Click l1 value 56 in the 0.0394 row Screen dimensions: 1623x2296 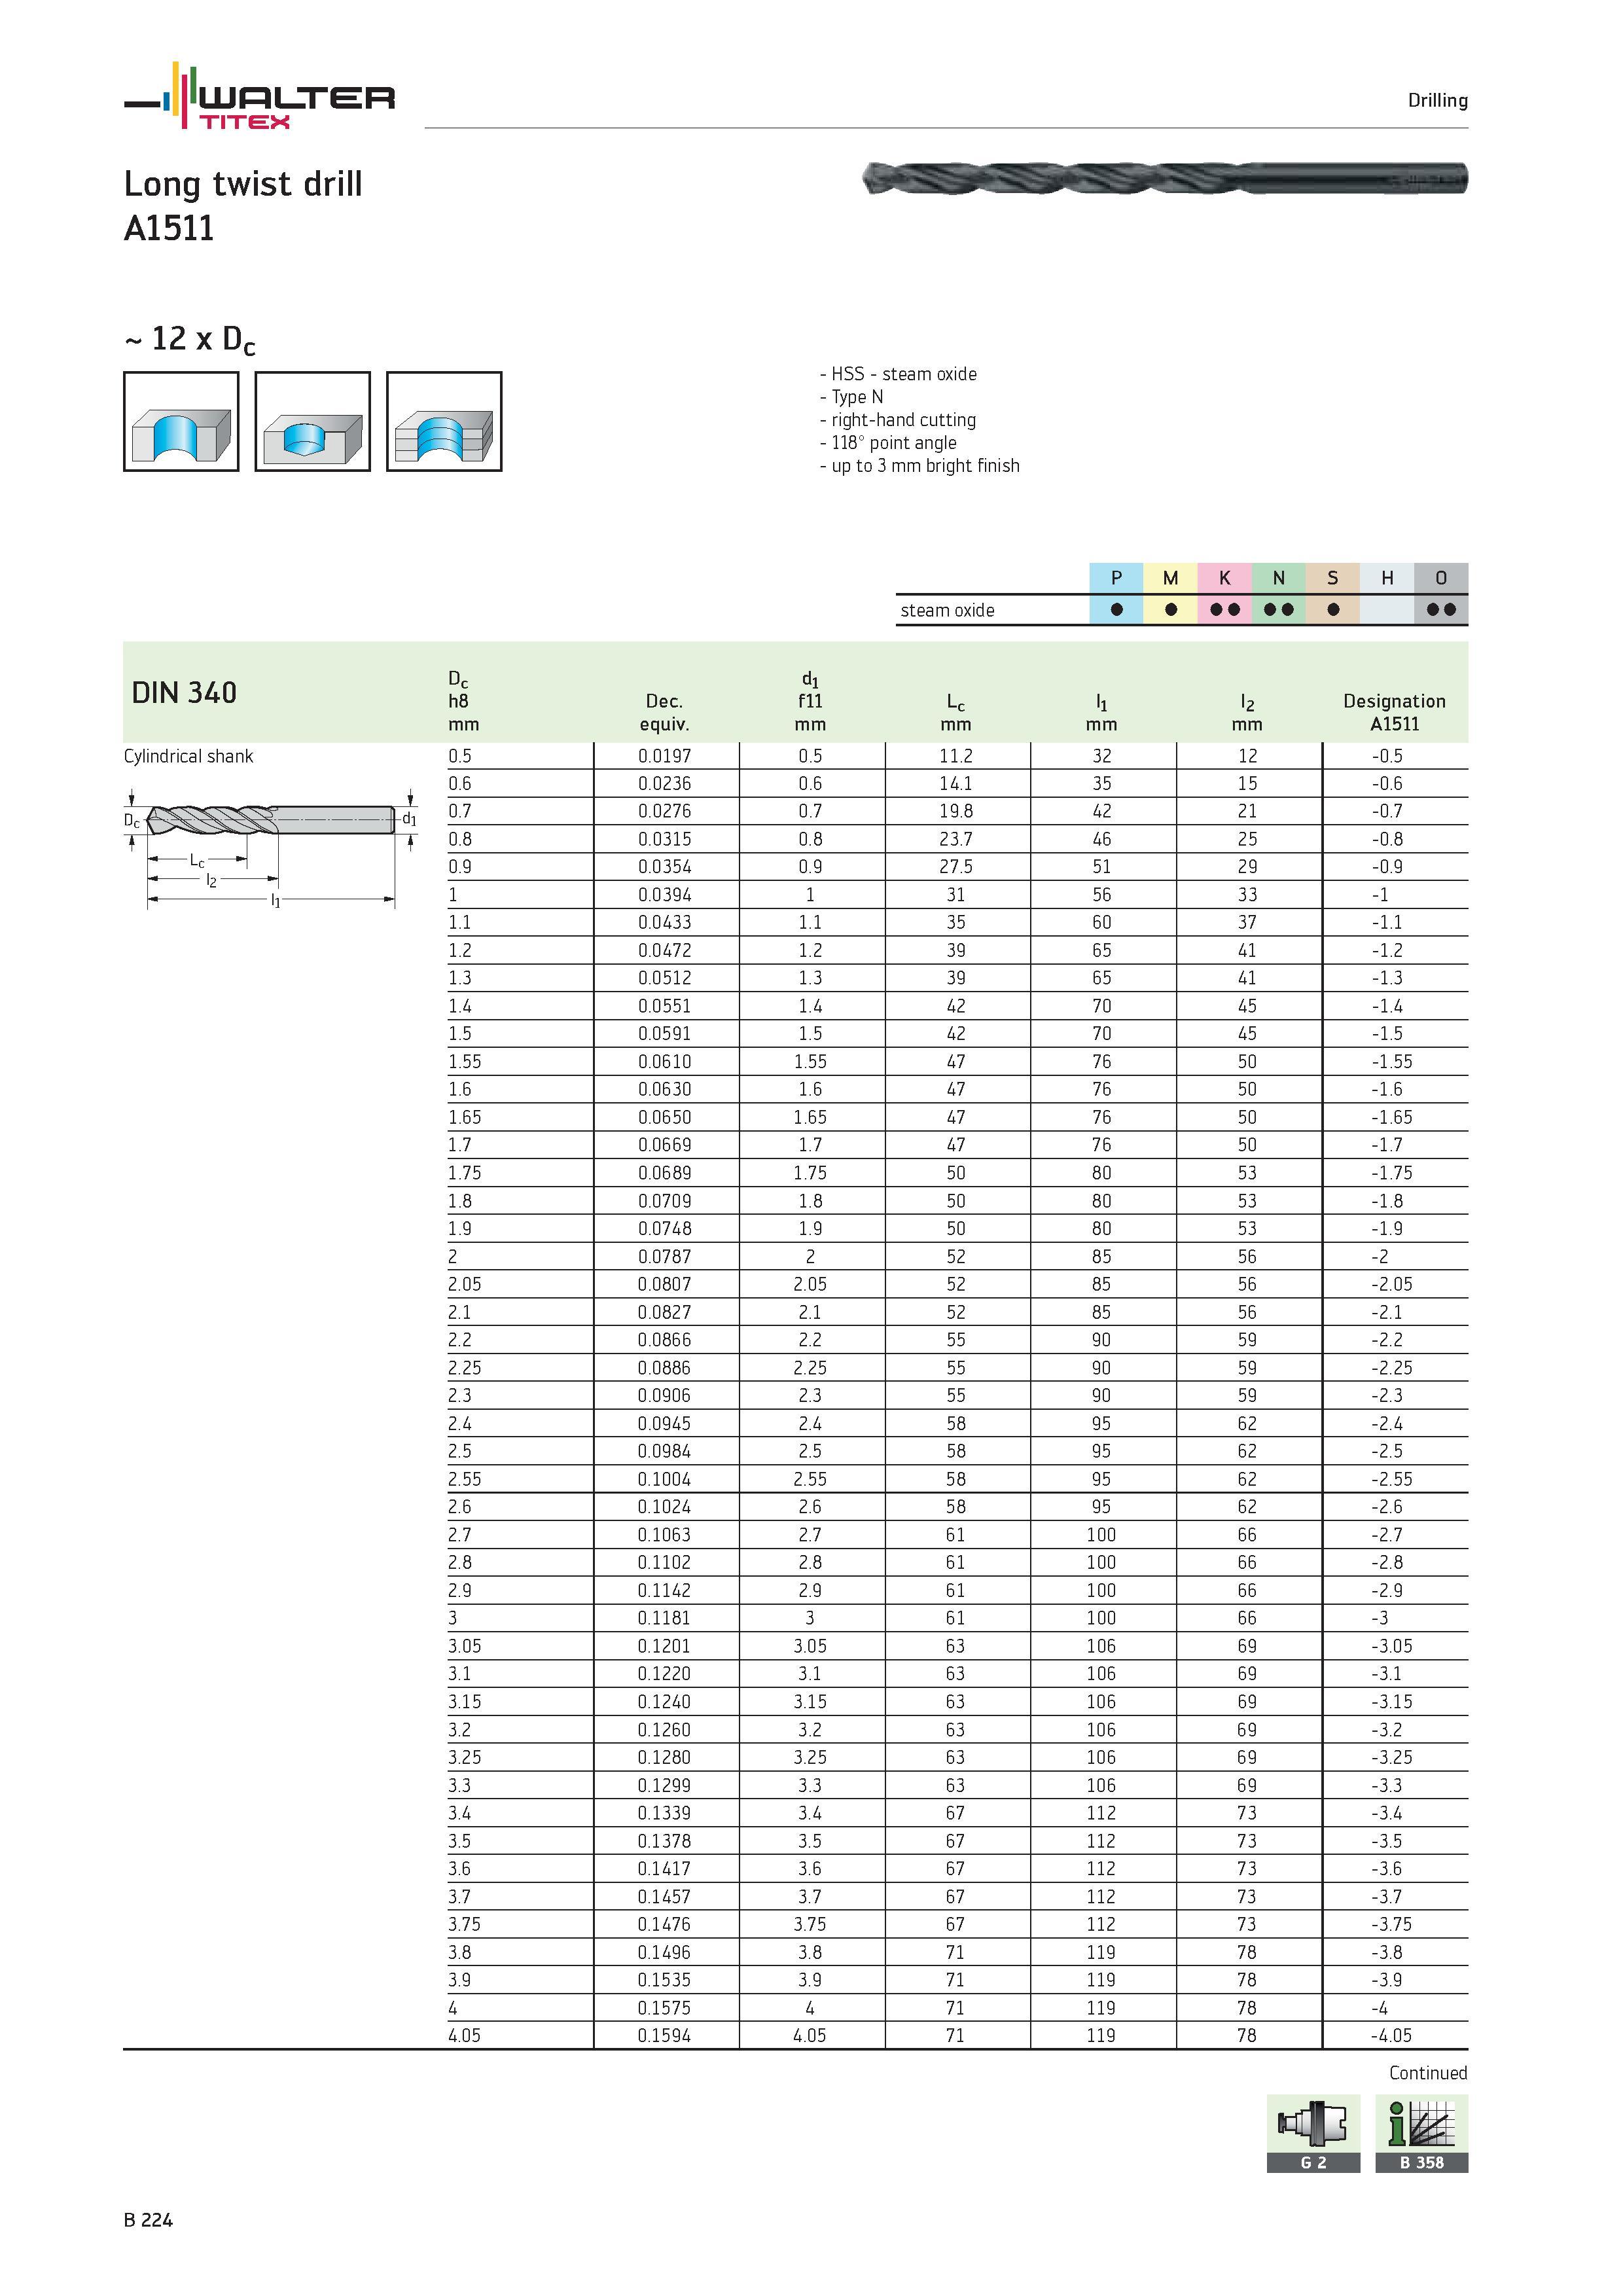click(x=1101, y=895)
